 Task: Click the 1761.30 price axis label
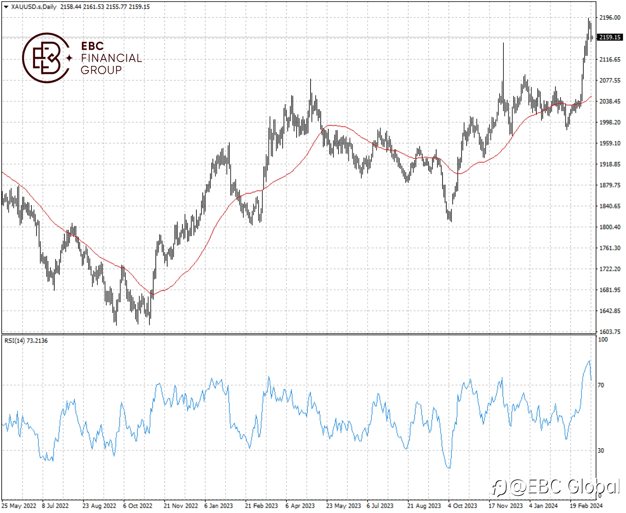click(x=610, y=248)
